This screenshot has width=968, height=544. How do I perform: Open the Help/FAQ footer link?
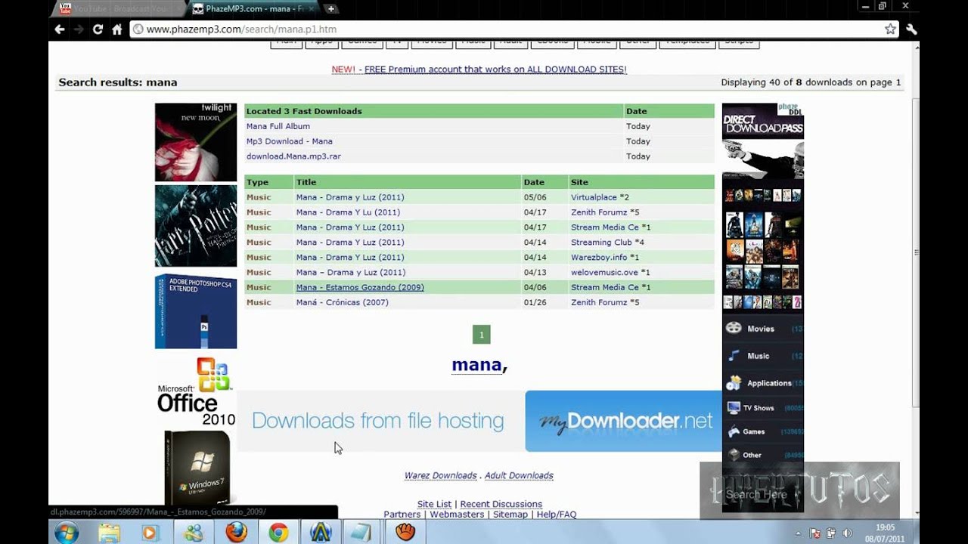(557, 515)
